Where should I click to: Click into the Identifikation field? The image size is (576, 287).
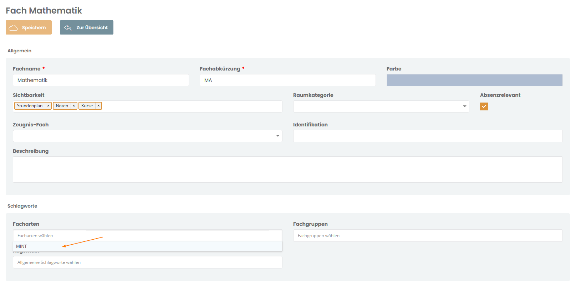428,136
